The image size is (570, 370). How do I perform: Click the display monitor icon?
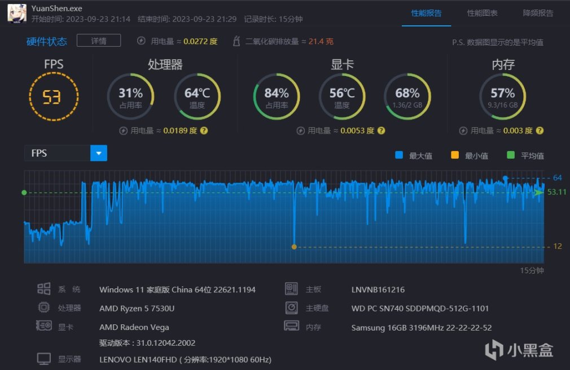(44, 359)
